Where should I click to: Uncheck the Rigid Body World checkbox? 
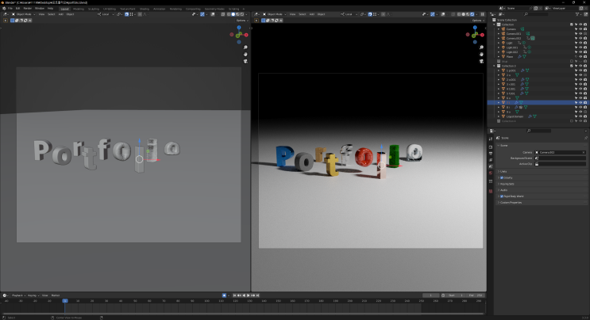pyautogui.click(x=502, y=196)
